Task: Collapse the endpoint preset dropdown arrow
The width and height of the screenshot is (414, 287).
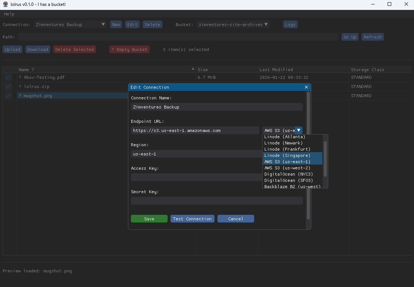Action: click(x=299, y=130)
